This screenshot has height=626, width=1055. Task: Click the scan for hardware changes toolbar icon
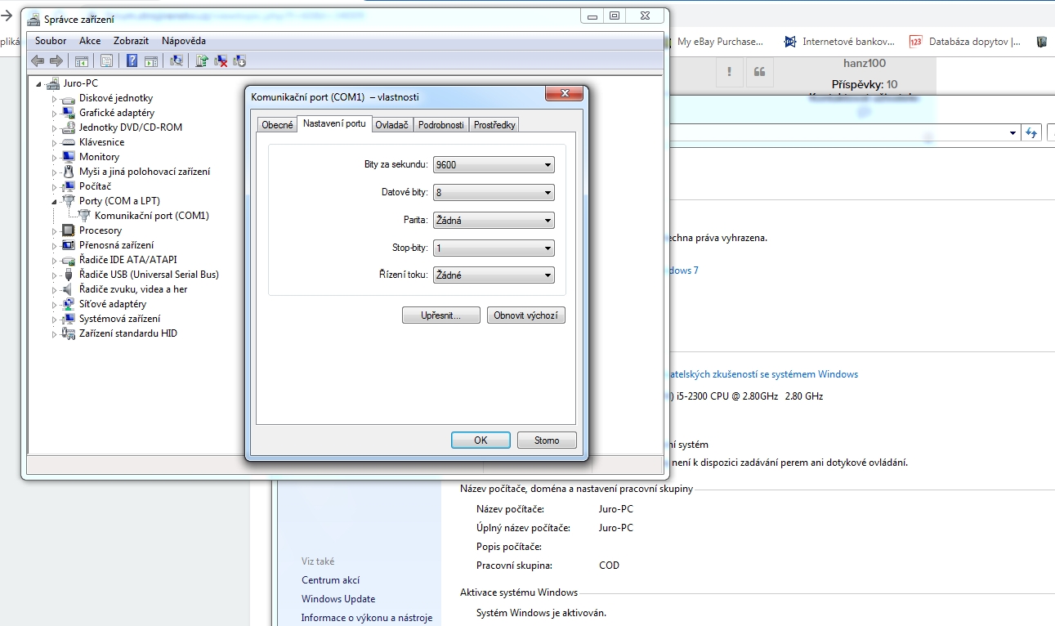coord(176,60)
